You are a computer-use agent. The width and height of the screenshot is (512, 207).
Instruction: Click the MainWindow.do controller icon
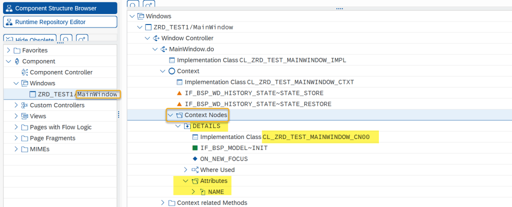pyautogui.click(x=164, y=49)
